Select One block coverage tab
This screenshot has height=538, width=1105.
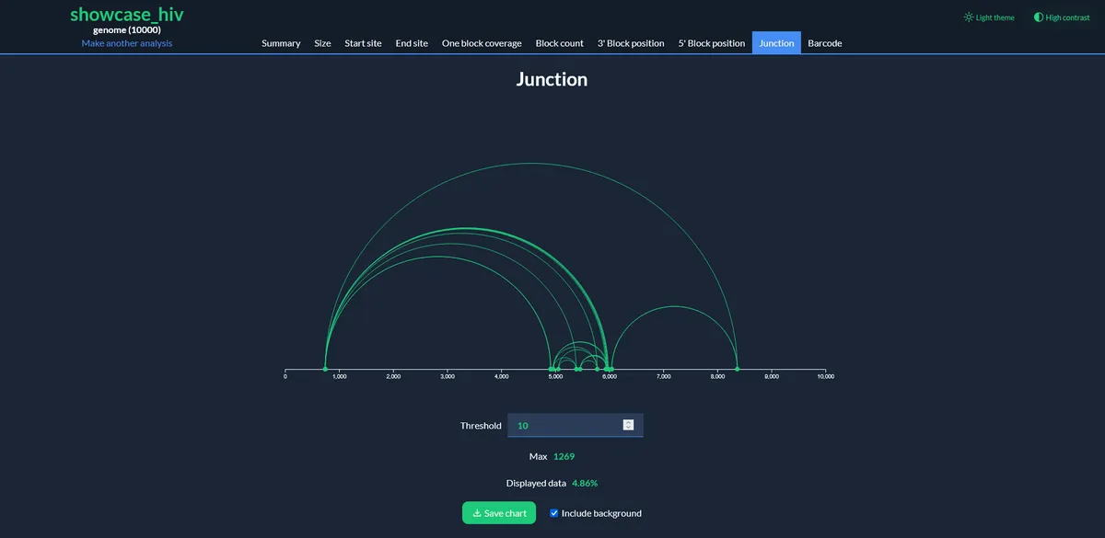482,43
